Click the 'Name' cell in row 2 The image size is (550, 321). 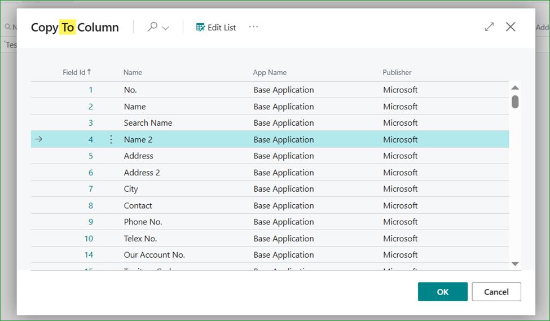[x=135, y=107]
